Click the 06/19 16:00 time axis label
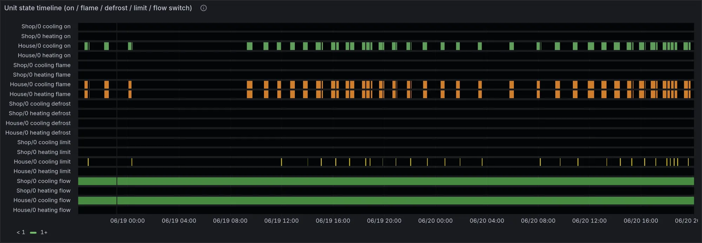Viewport: 702px width, 243px height. click(333, 221)
